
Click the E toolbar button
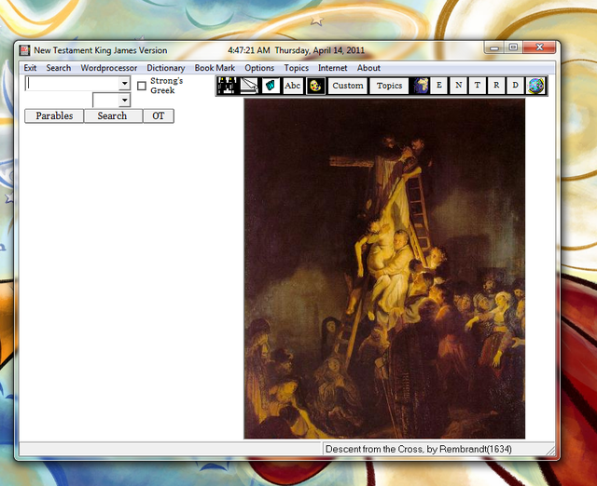(439, 86)
